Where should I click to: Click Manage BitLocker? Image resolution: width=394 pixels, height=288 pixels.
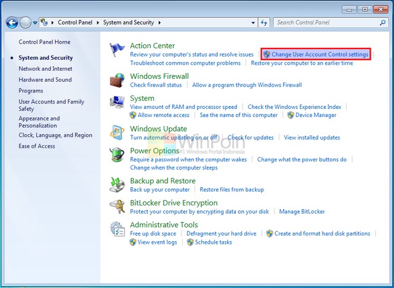(x=302, y=212)
